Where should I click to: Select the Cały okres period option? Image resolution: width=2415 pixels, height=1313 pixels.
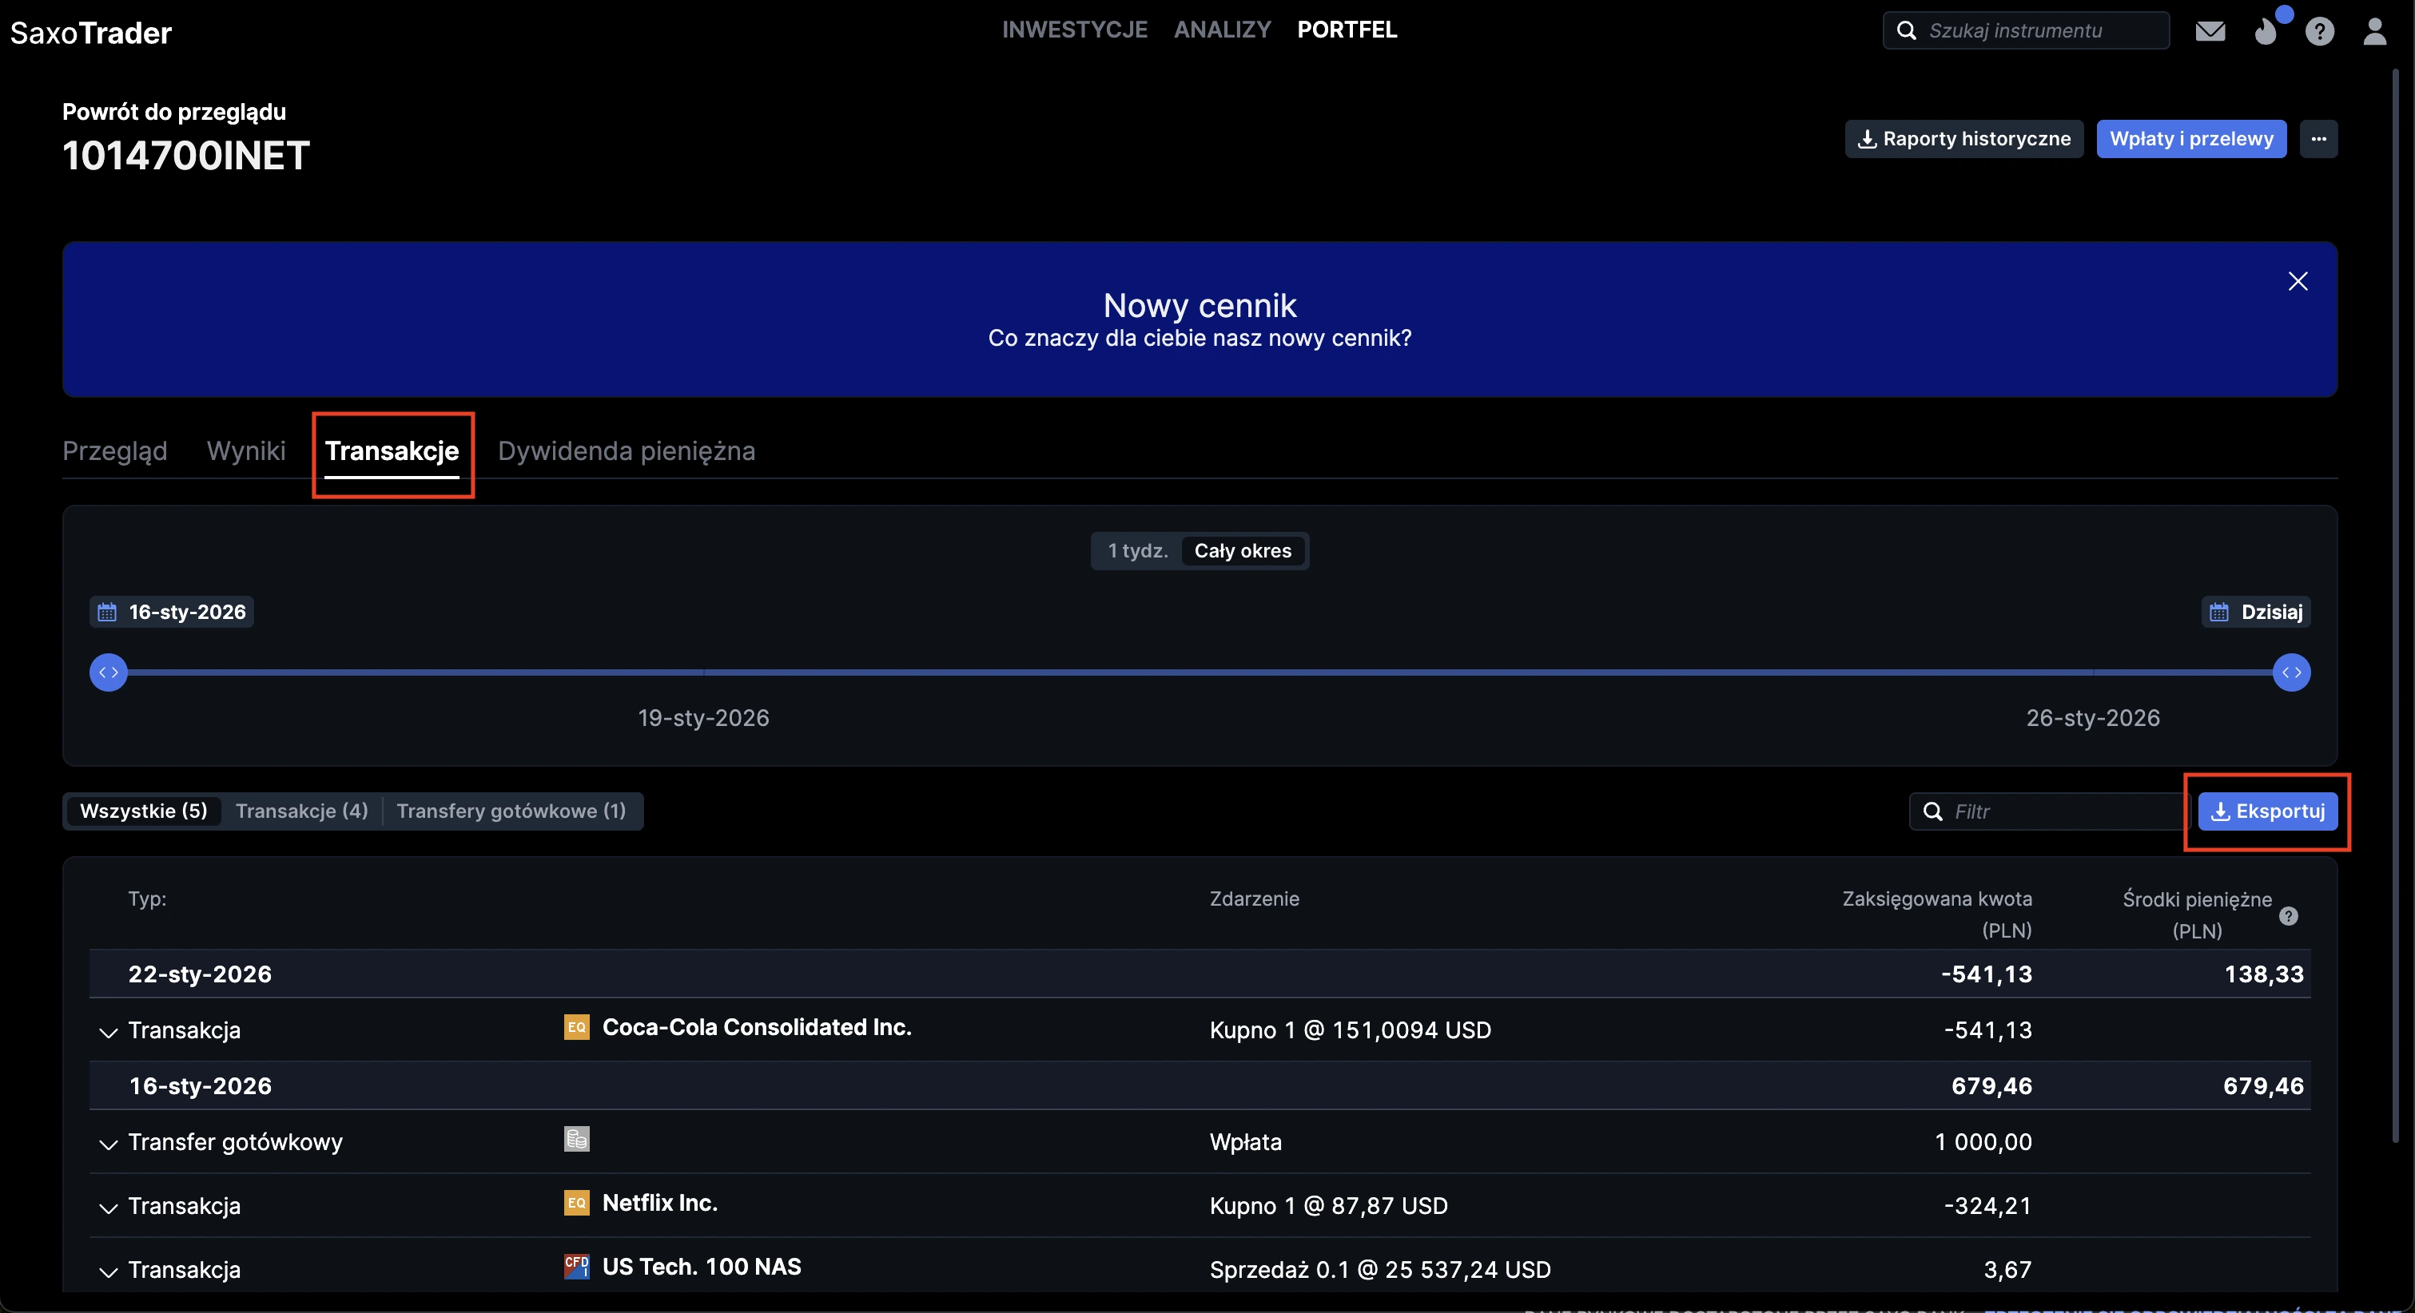1242,551
